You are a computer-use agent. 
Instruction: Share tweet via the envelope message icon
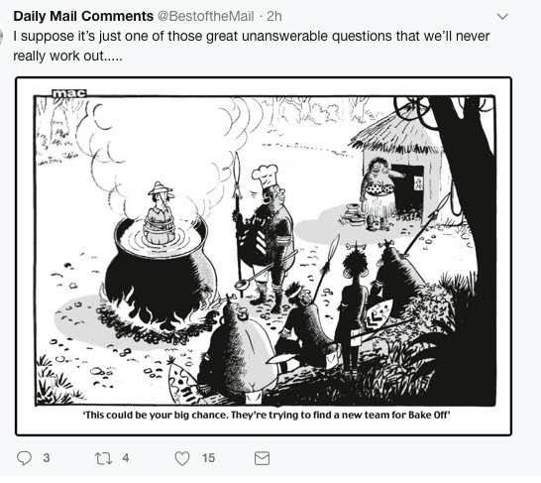[x=262, y=458]
